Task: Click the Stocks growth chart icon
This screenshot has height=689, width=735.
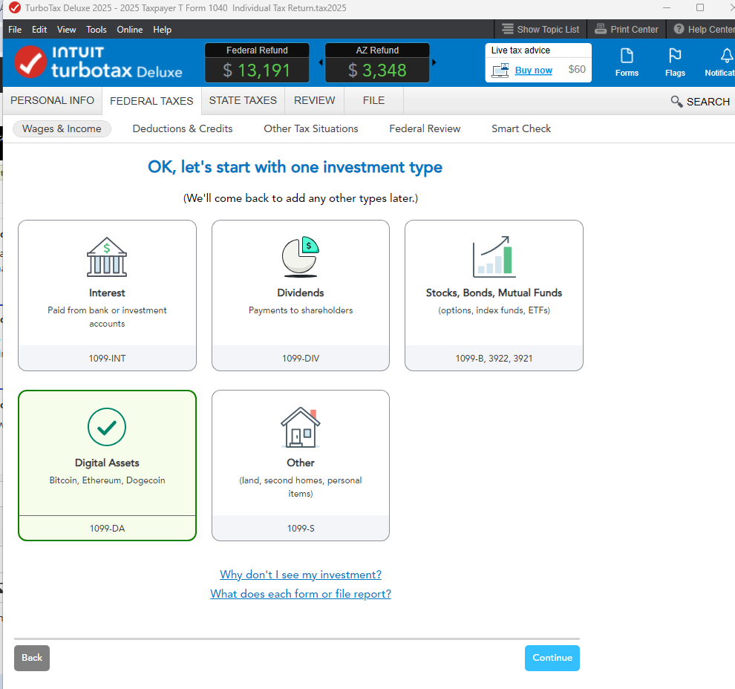Action: pos(494,258)
